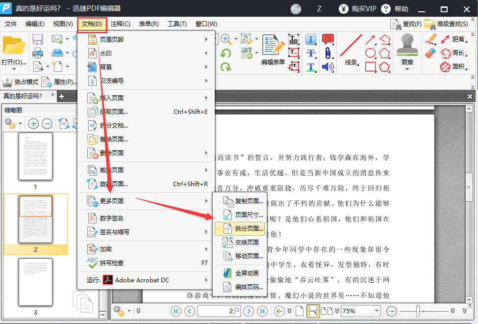Expand 水印 submenu
The width and height of the screenshot is (478, 324).
(147, 53)
